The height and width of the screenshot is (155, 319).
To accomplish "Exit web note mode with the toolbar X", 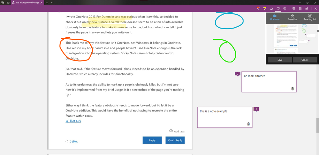I will (x=315, y=9).
